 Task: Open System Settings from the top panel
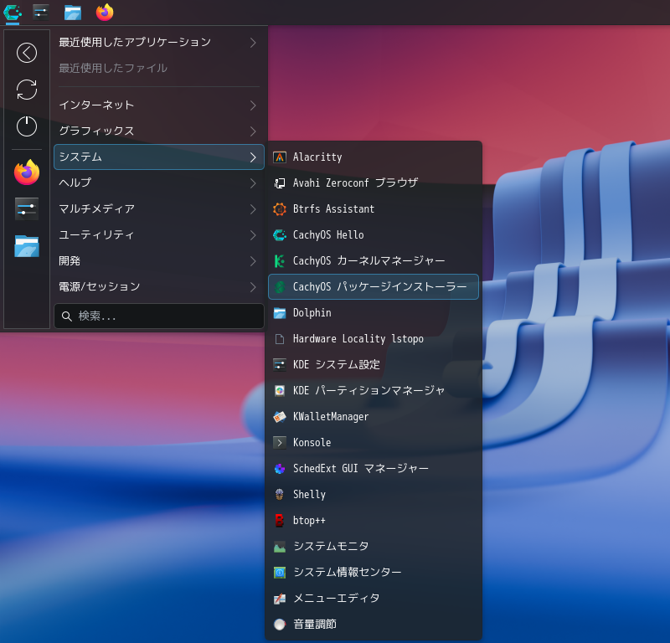coord(41,12)
